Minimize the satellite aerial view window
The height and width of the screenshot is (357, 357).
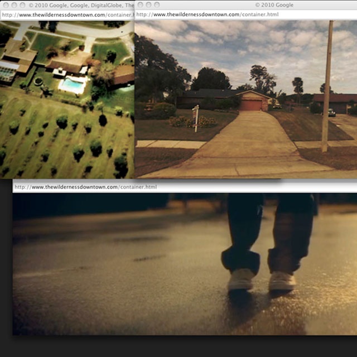[13, 5]
